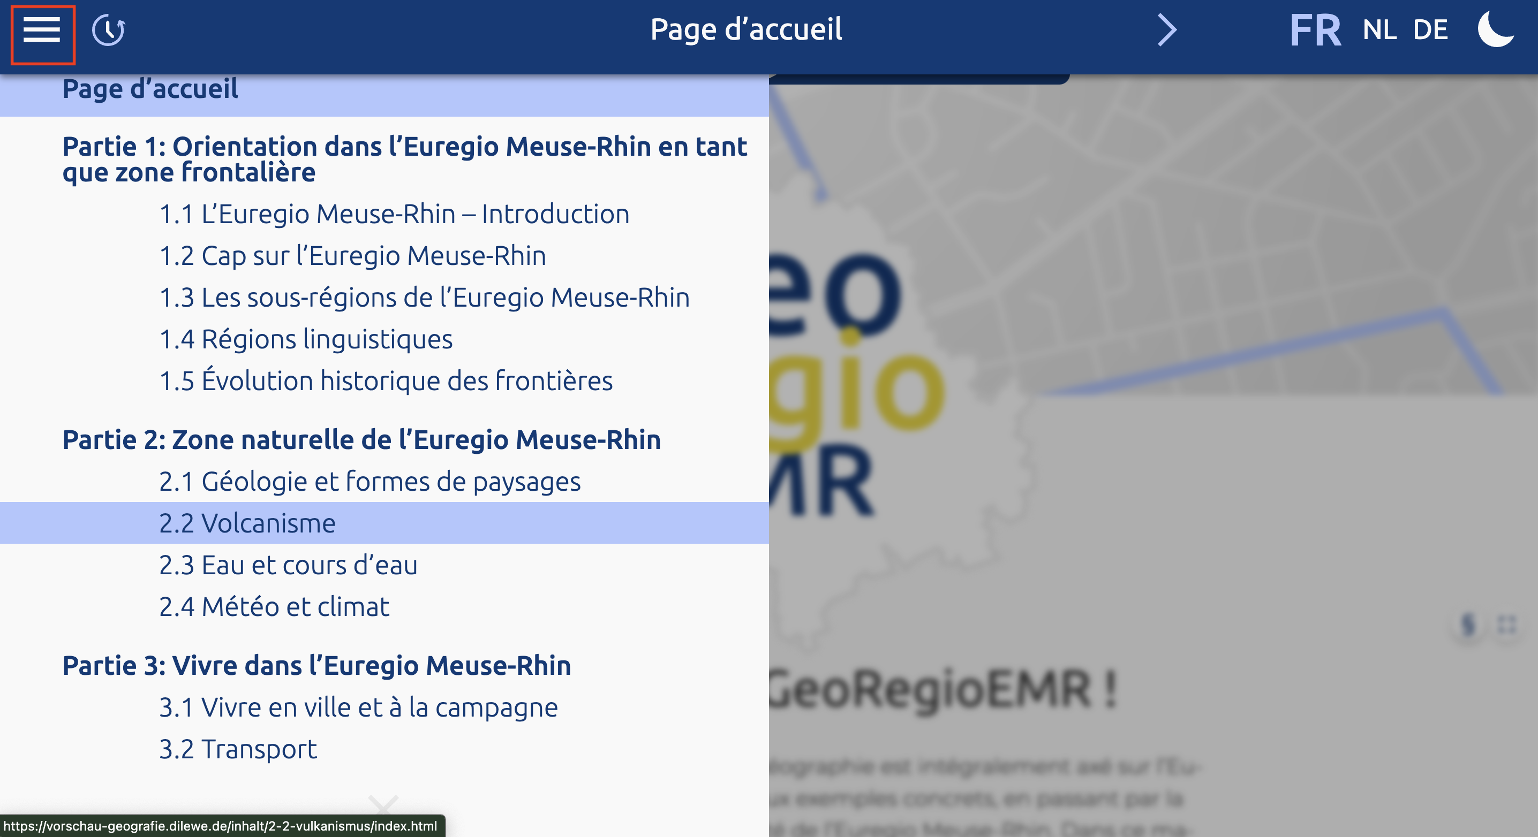
Task: Go to 1.2 Cap sur l'Euregio
Action: [x=352, y=256]
